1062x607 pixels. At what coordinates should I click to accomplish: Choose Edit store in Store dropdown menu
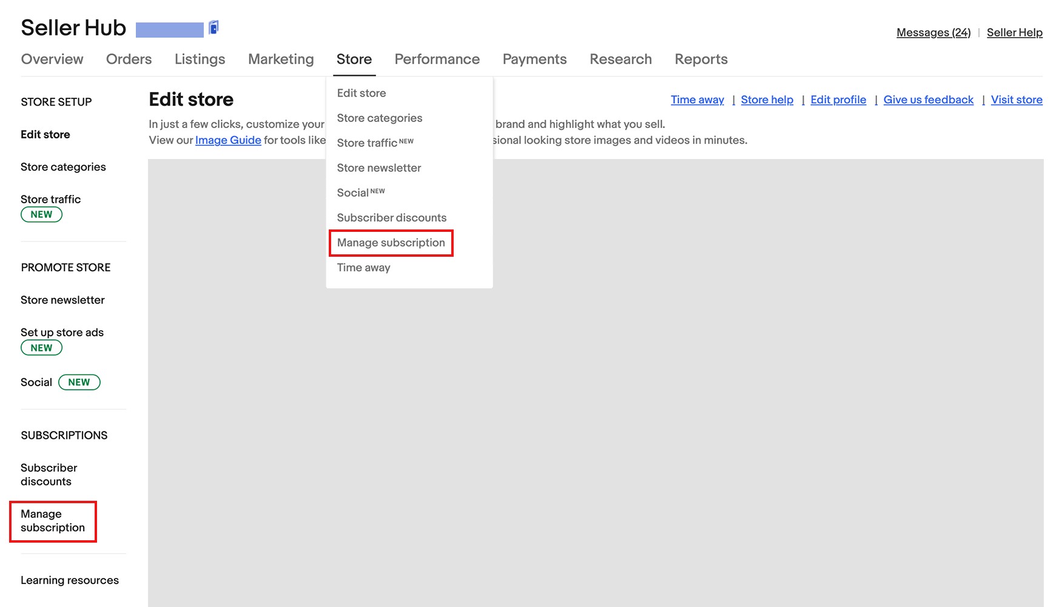tap(361, 93)
